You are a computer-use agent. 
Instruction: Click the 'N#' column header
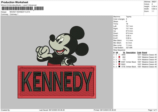[x=117, y=53]
